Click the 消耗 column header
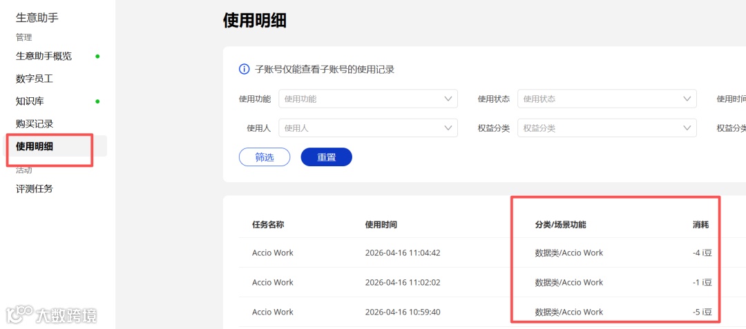 pos(701,225)
